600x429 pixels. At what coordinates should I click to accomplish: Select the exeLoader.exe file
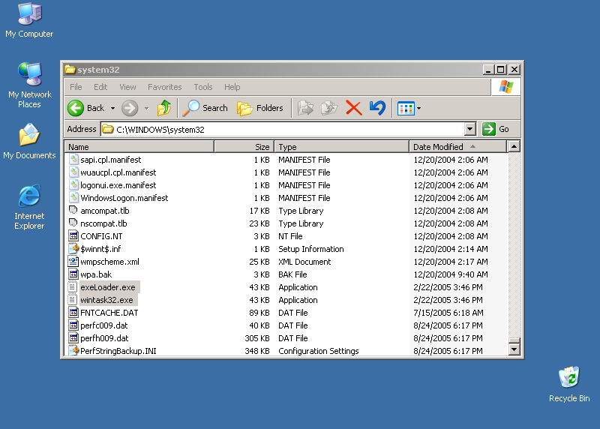pos(108,287)
